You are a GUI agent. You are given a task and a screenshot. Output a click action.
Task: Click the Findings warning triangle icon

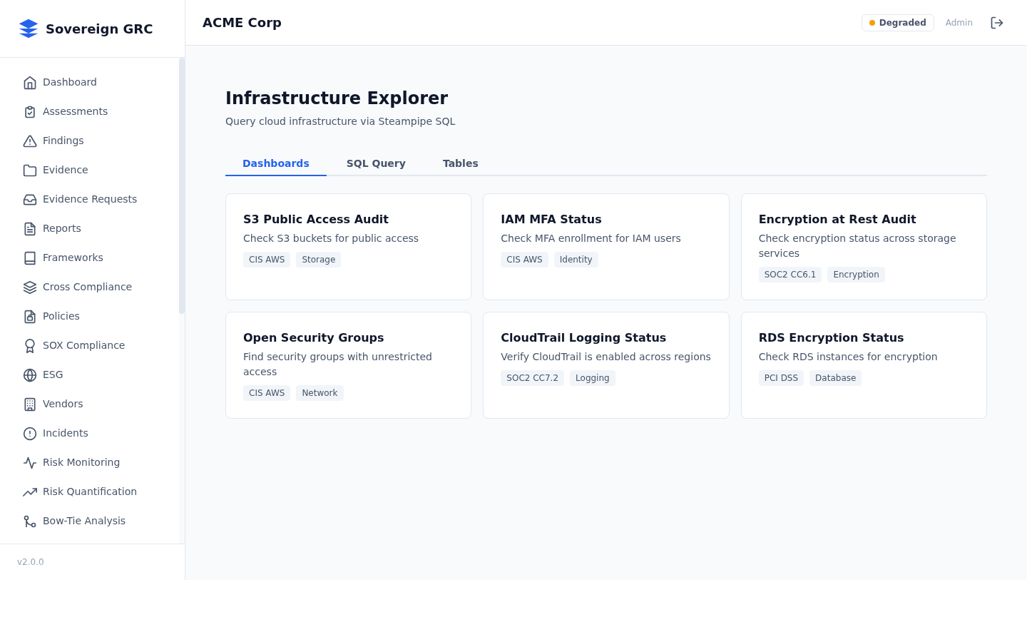click(30, 141)
